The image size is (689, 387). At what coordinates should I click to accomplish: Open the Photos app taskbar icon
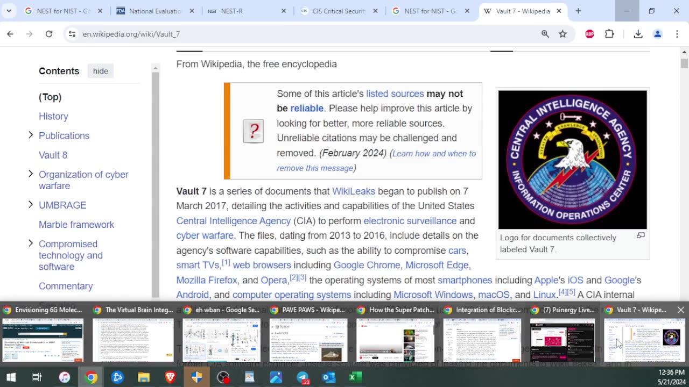pyautogui.click(x=276, y=377)
